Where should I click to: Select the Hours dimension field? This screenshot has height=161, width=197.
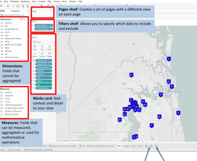7,32
